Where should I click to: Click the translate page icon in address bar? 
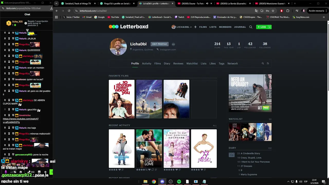[256, 11]
